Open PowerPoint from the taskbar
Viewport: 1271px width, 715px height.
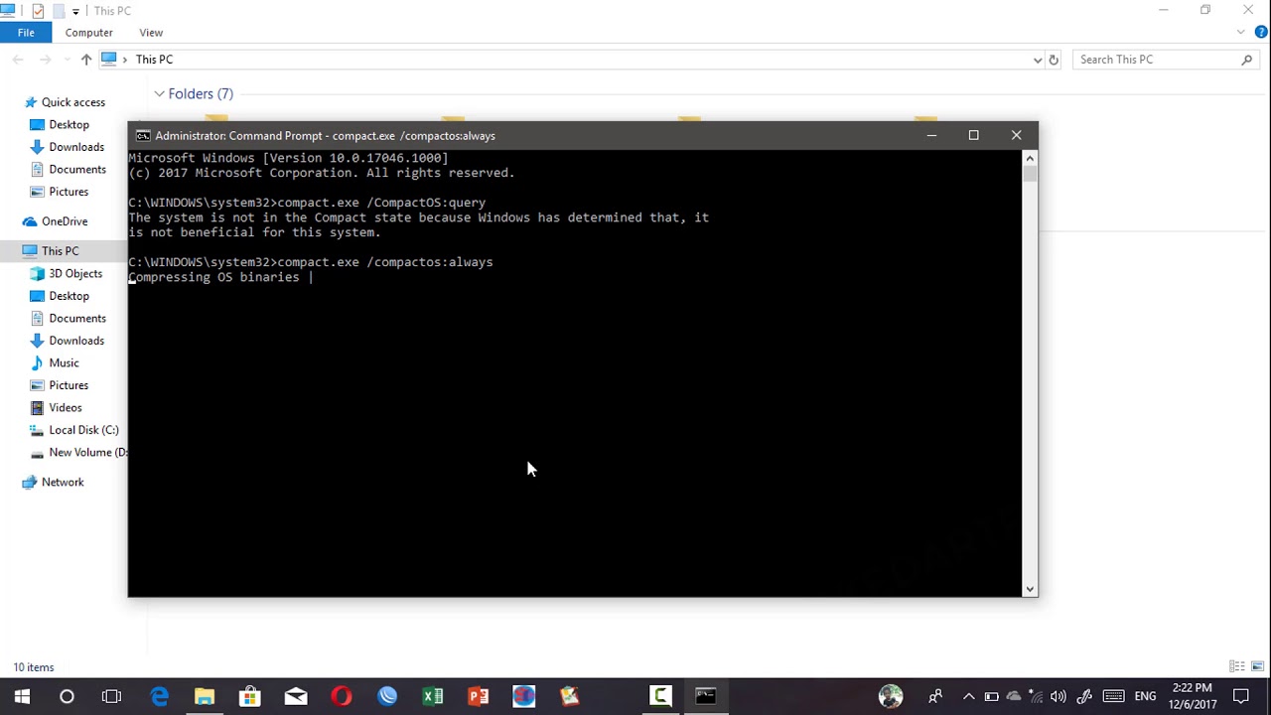(479, 696)
